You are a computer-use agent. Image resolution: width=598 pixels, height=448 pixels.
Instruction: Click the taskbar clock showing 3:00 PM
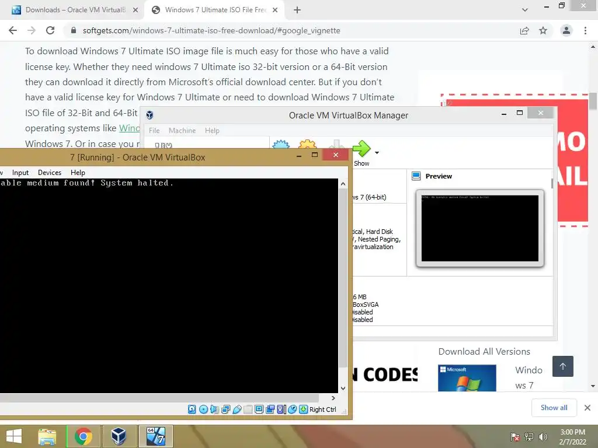point(573,437)
